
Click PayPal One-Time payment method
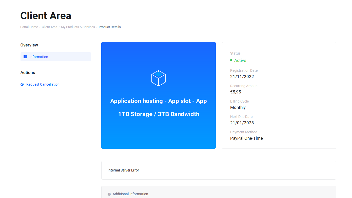[246, 138]
